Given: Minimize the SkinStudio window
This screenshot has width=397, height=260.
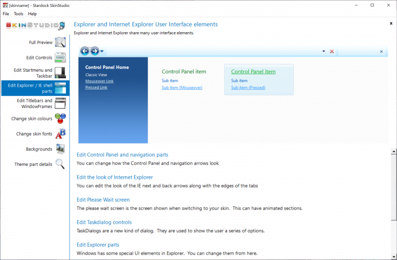Looking at the screenshot, I should coord(356,5).
